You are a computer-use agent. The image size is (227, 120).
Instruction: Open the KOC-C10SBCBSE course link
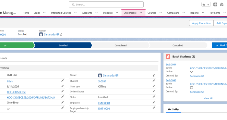point(17,92)
